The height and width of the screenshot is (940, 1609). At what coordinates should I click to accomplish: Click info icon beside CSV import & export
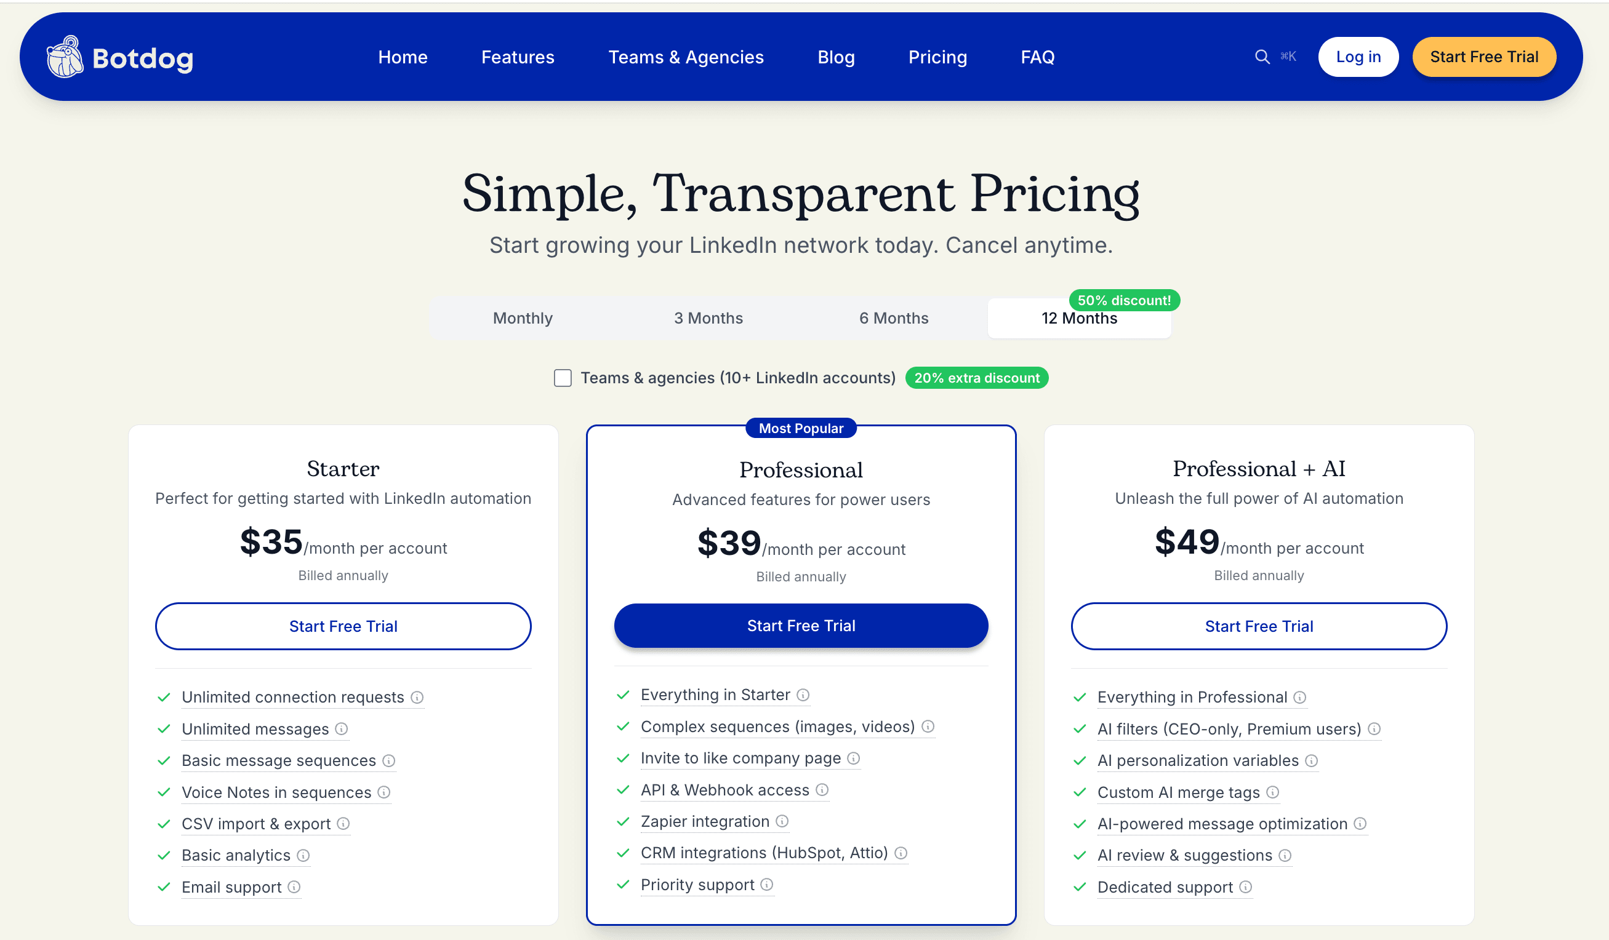click(343, 824)
